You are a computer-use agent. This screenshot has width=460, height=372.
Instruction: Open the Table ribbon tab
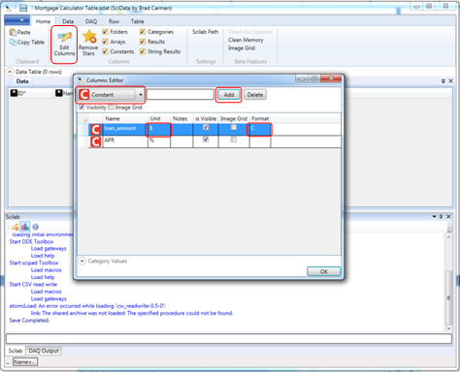pos(137,21)
